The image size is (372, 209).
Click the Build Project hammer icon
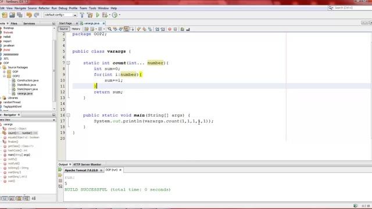[82, 15]
